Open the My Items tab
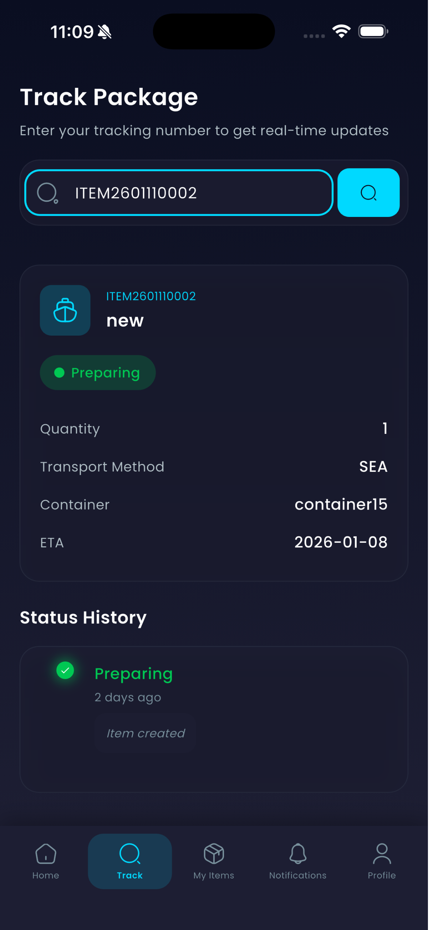The image size is (430, 930). pyautogui.click(x=214, y=861)
